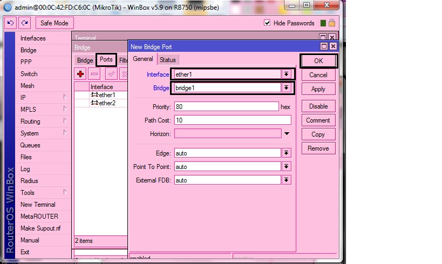Image resolution: width=442 pixels, height=264 pixels.
Task: Open PPP from sidebar menu
Action: 26,62
